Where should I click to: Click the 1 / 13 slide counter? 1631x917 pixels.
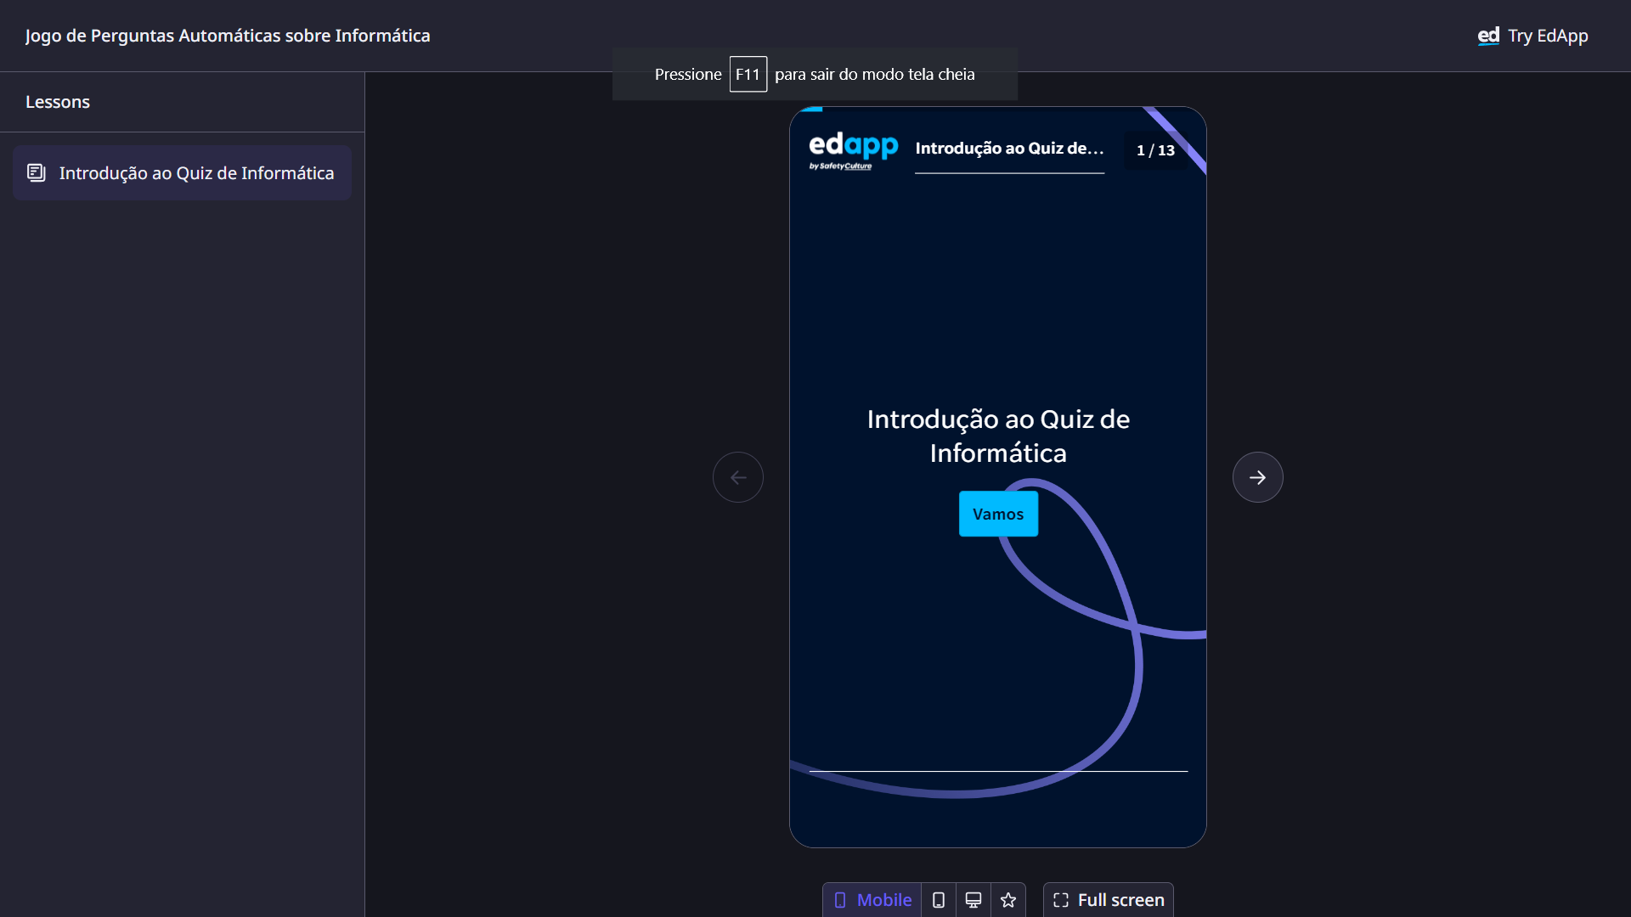(1155, 150)
